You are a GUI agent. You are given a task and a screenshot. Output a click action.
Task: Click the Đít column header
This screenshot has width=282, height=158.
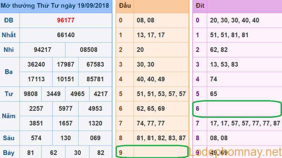pos(200,6)
